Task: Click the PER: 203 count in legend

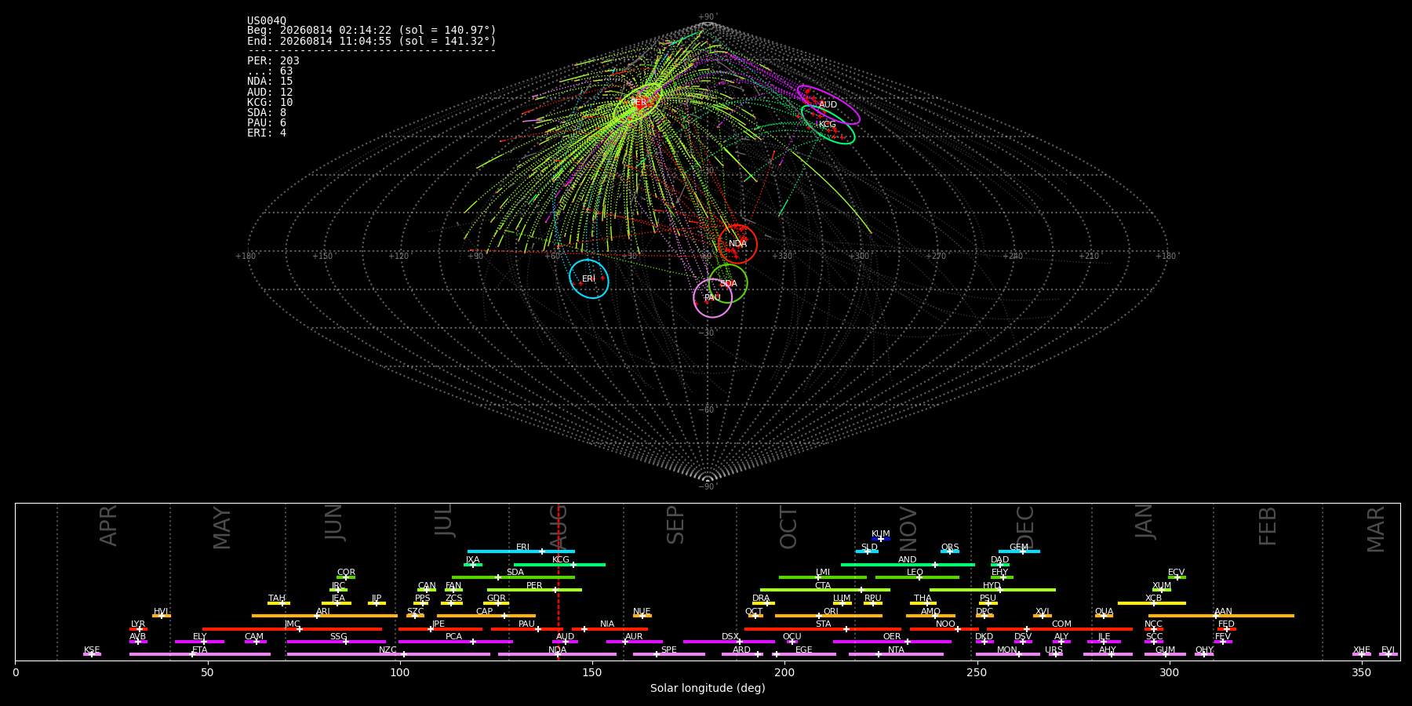Action: pos(273,60)
